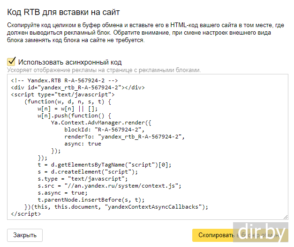Click the line 's.type = "text/javascript";'
Image resolution: width=294 pixels, height=247 pixels.
[83, 179]
